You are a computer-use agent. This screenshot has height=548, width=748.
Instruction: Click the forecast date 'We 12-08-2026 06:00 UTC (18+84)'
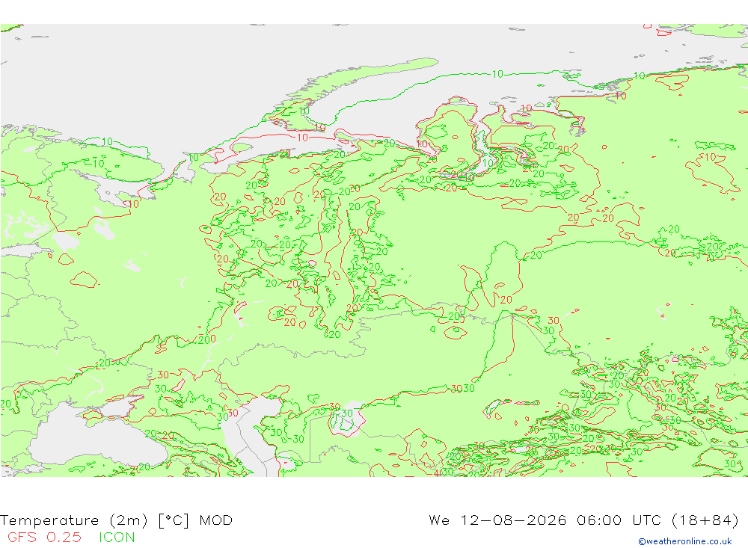point(583,520)
